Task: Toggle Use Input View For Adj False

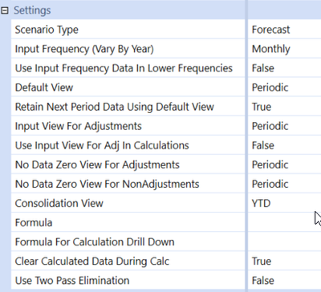Action: 285,145
